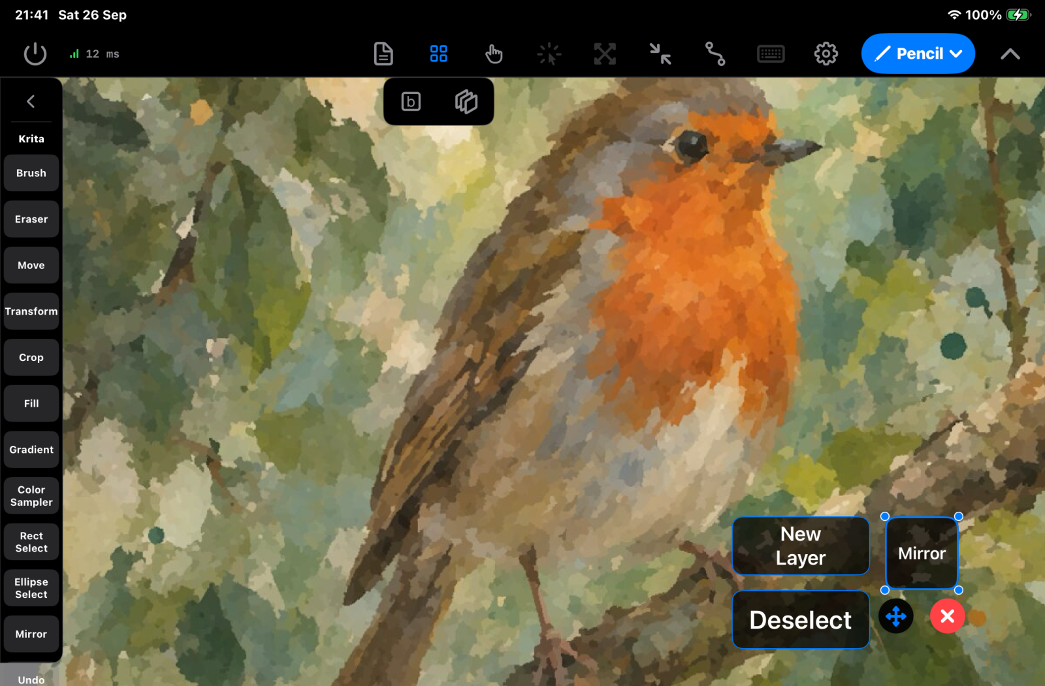Open the Pencil mode dropdown
This screenshot has width=1045, height=686.
(918, 54)
